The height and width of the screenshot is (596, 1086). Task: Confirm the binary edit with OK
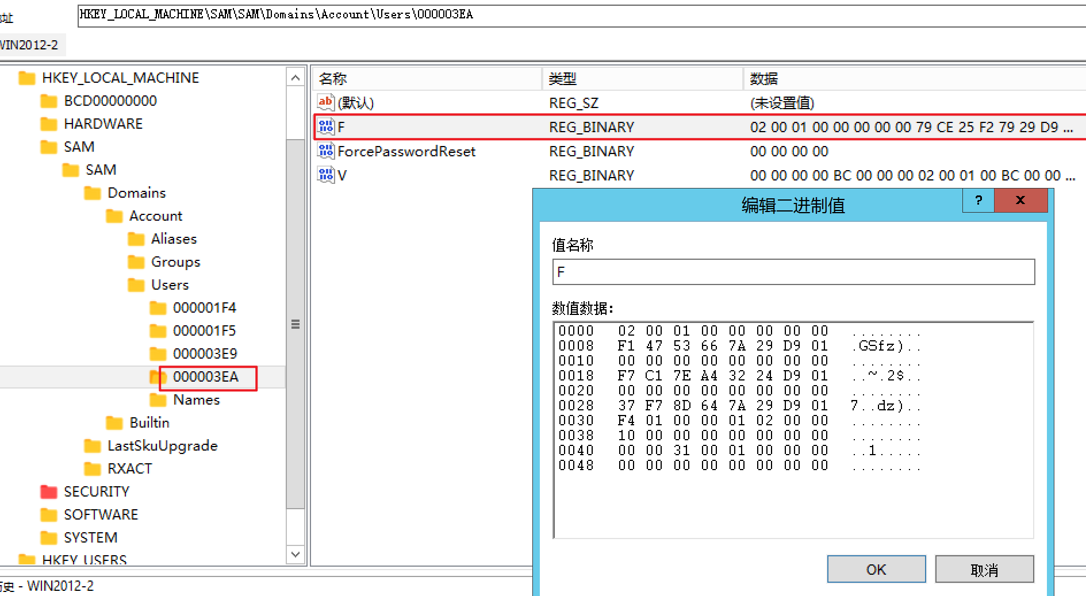[x=876, y=569]
